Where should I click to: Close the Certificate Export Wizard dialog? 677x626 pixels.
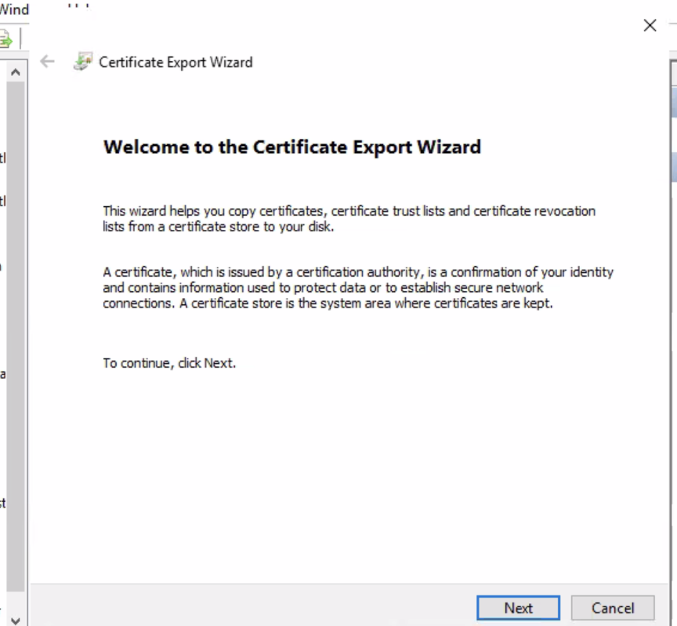pyautogui.click(x=650, y=26)
